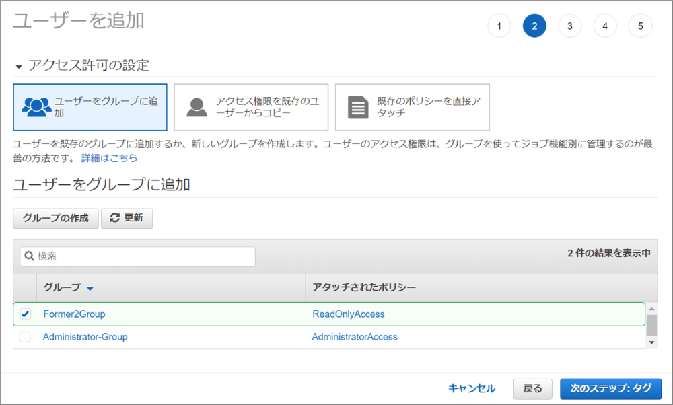Open the 詳細はこちら link
This screenshot has width=673, height=405.
pyautogui.click(x=109, y=158)
